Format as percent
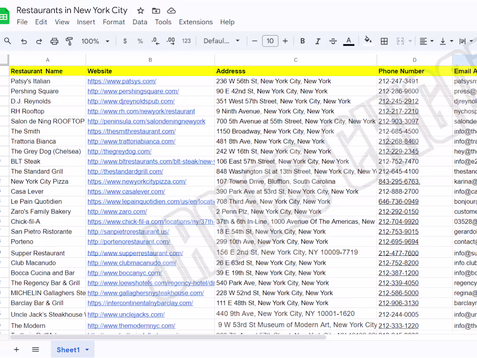The height and width of the screenshot is (358, 477). click(140, 41)
